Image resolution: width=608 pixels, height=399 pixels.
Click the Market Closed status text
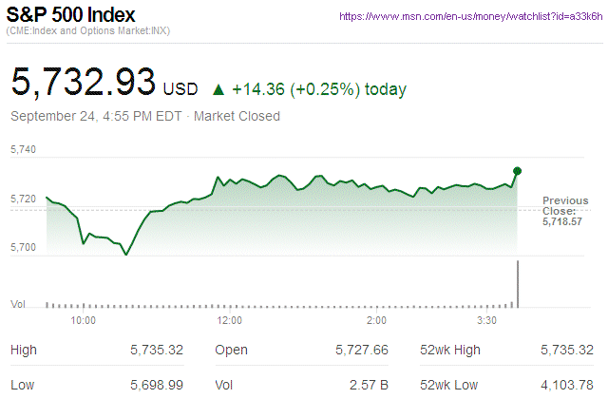click(237, 116)
